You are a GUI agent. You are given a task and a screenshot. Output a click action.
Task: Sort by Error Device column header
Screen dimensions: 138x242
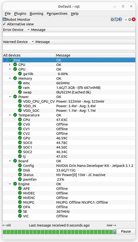tap(16, 30)
